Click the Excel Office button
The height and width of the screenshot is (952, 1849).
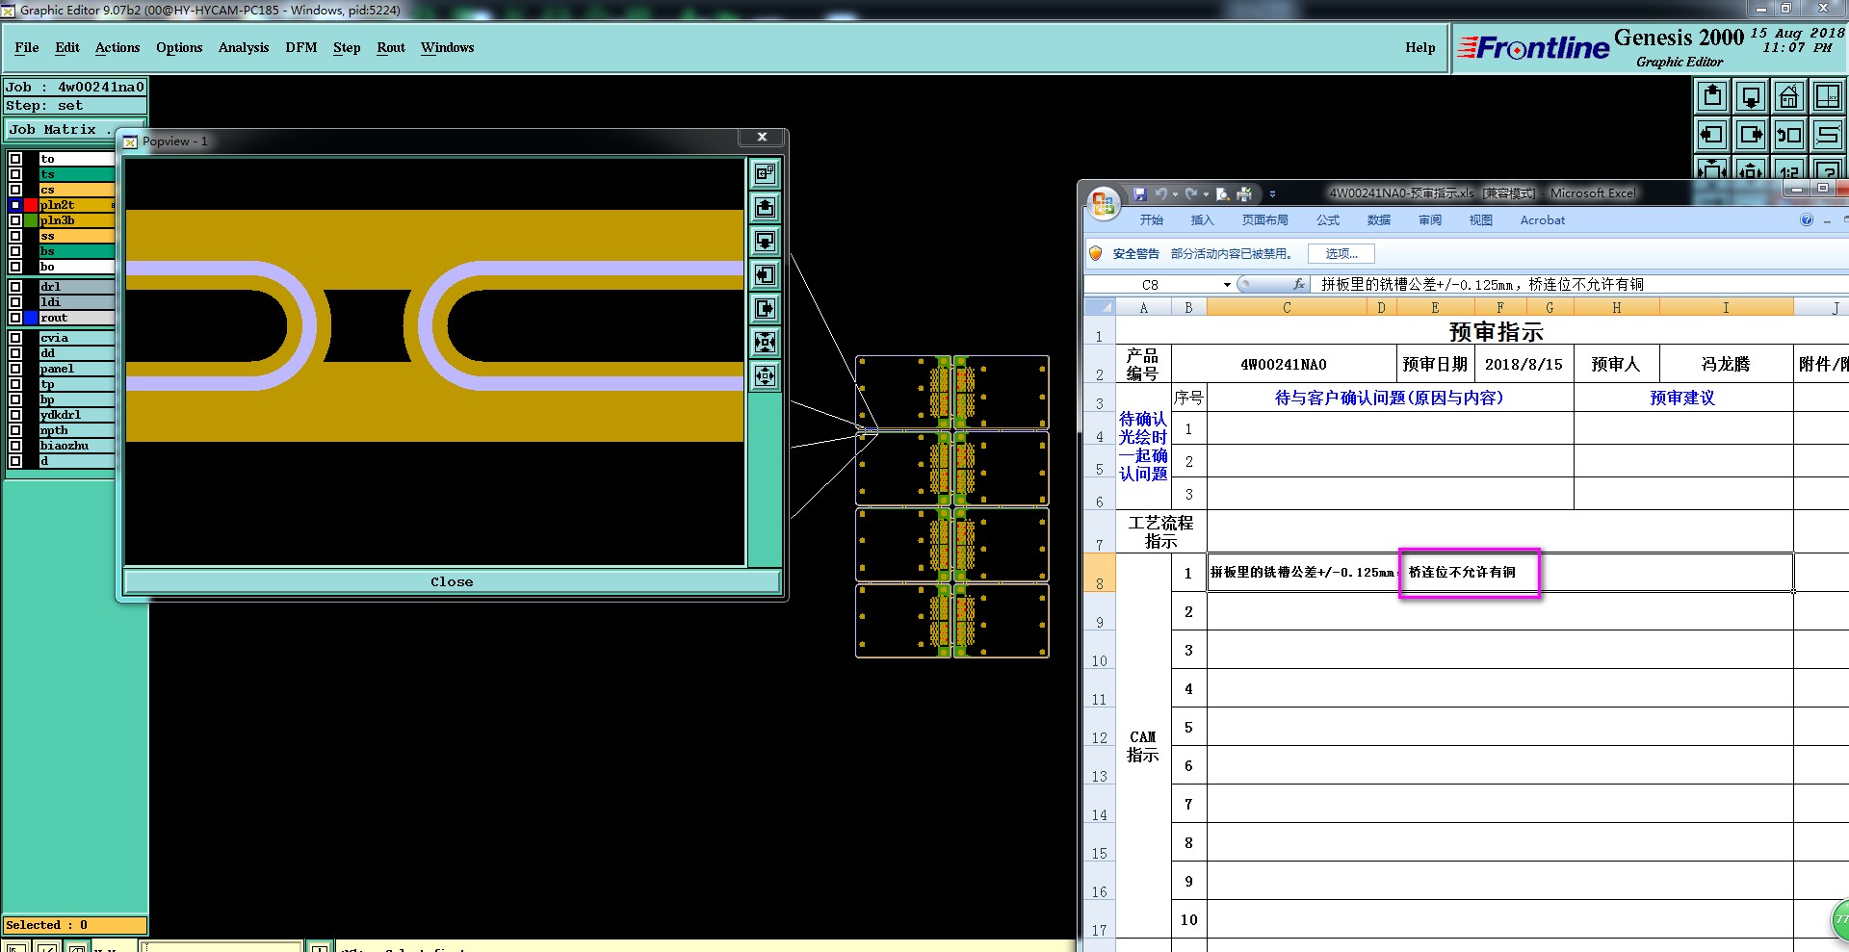tap(1104, 203)
